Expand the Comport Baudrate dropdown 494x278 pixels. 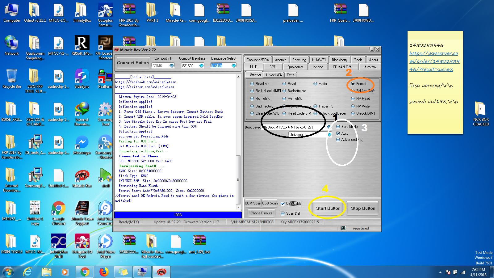201,66
